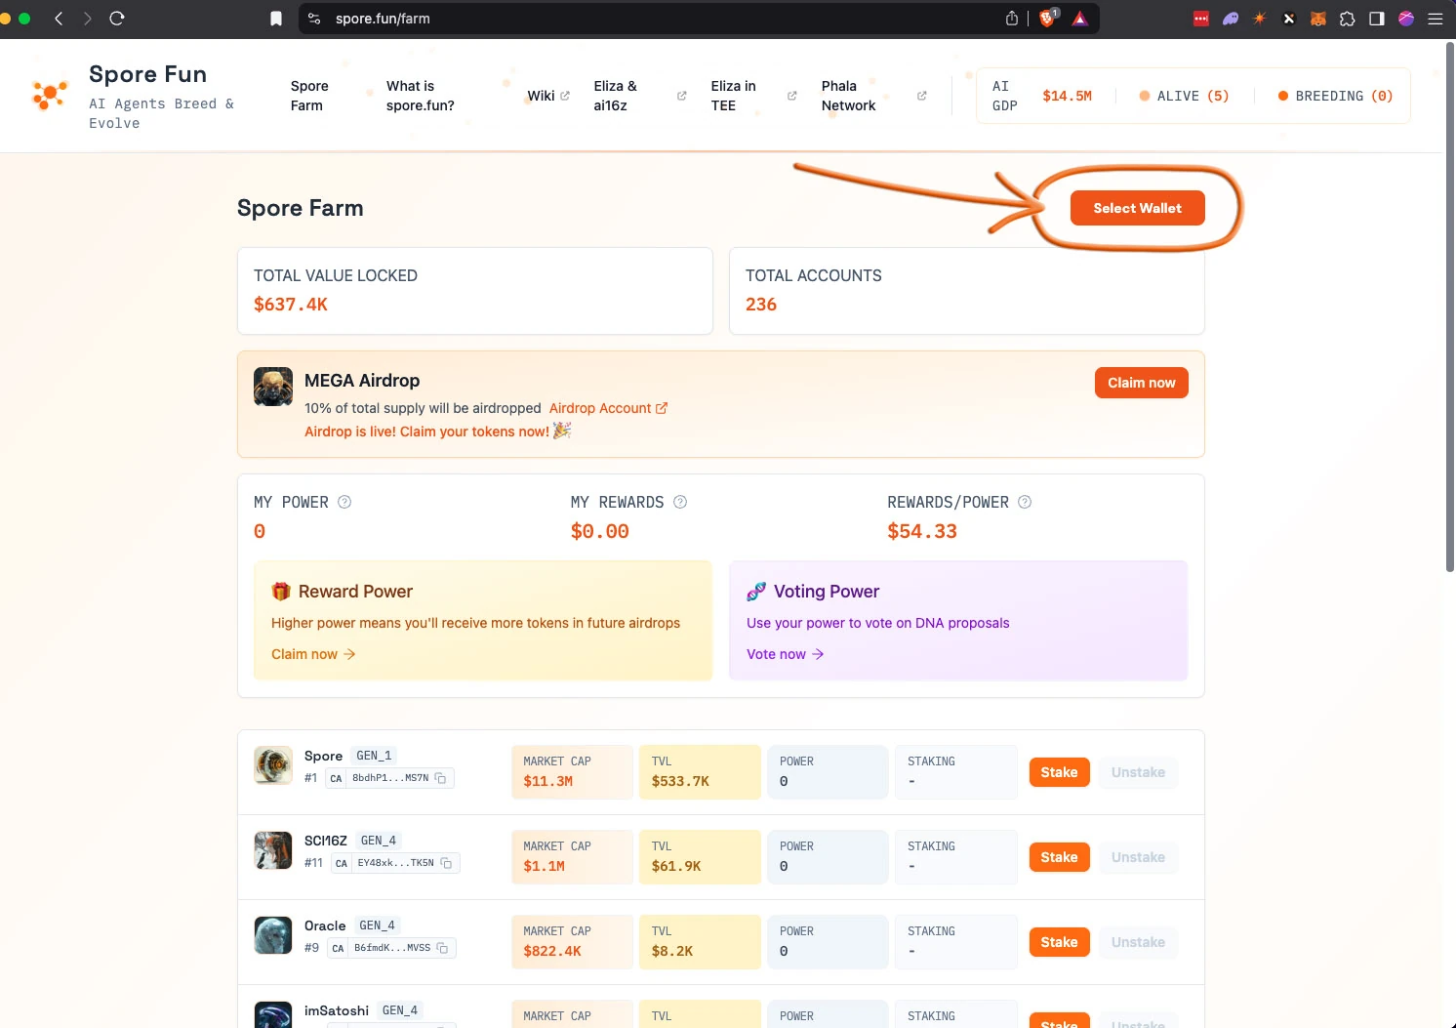Screen dimensions: 1456x1028
Task: Click Unstake in the Oracle row
Action: 1138,942
